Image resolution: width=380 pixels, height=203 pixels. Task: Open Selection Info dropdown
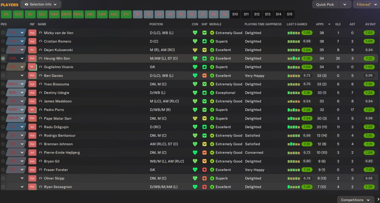[41, 4]
